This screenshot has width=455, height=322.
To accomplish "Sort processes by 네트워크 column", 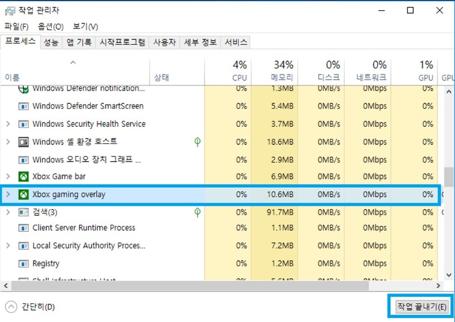I will pyautogui.click(x=367, y=72).
